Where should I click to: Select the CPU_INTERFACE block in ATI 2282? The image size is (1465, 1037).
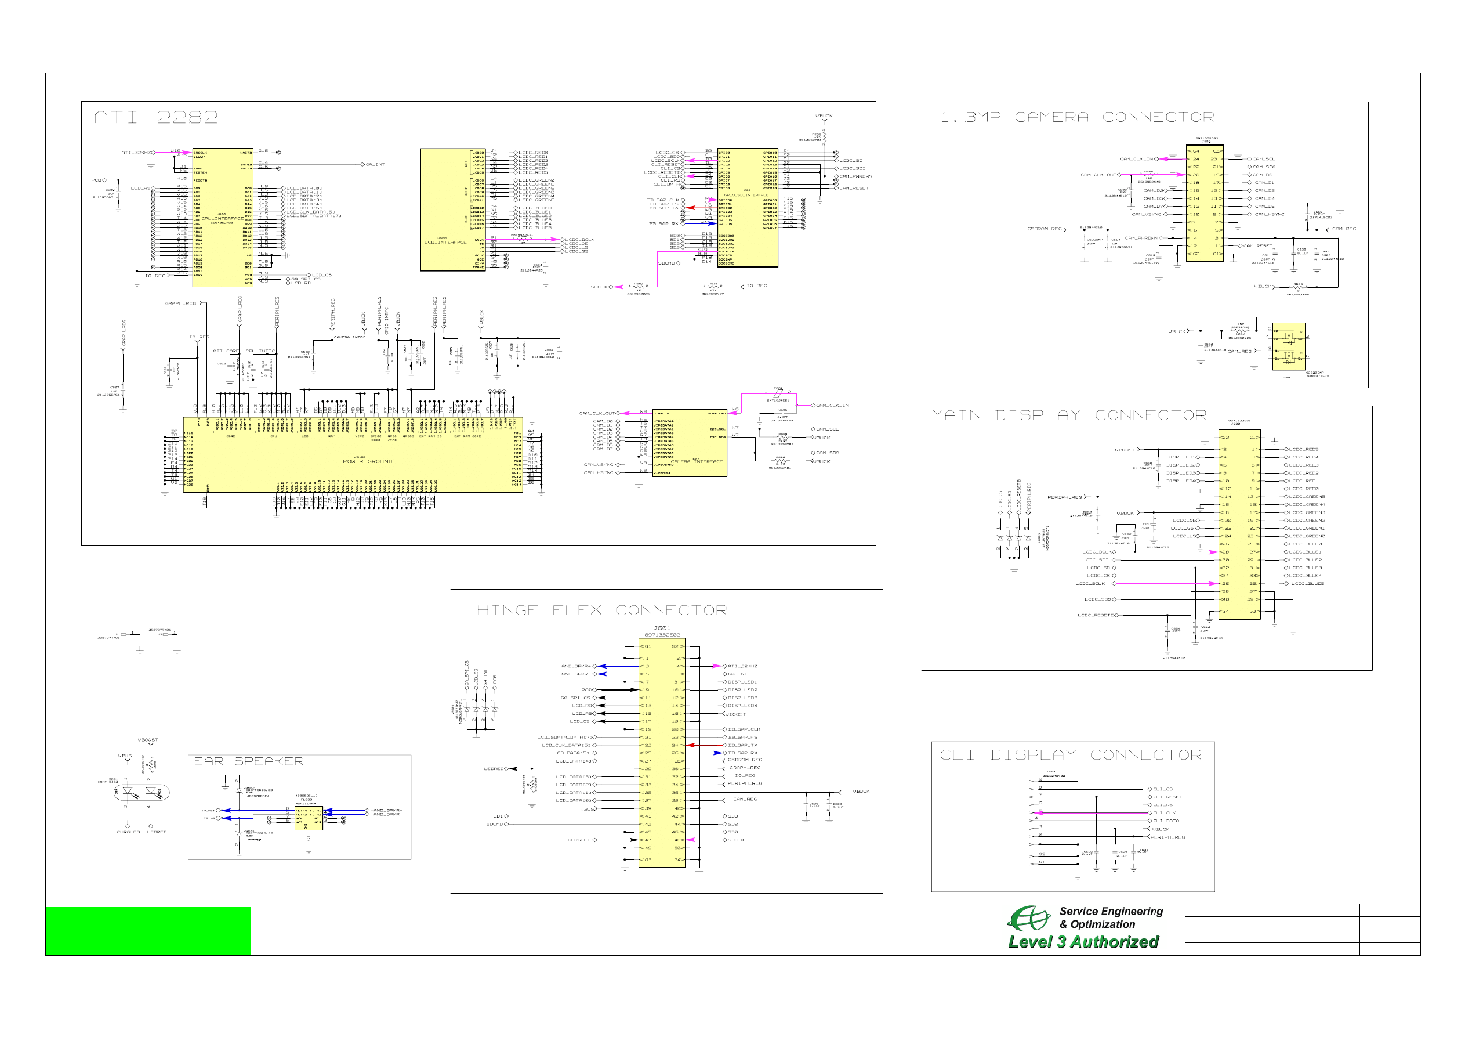click(223, 217)
